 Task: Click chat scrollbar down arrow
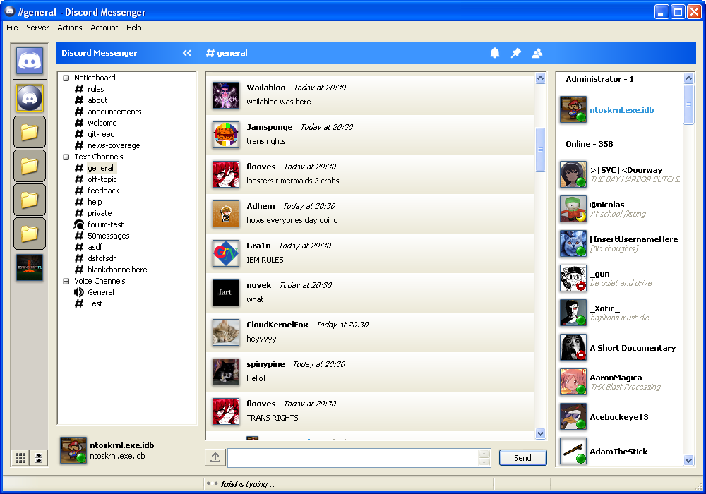point(540,434)
